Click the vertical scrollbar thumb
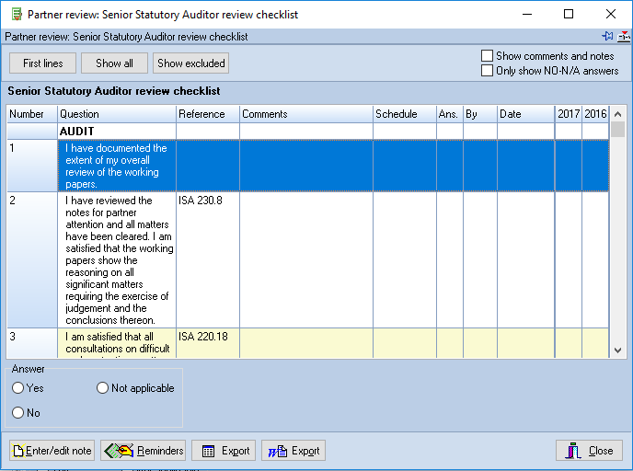 click(x=617, y=130)
